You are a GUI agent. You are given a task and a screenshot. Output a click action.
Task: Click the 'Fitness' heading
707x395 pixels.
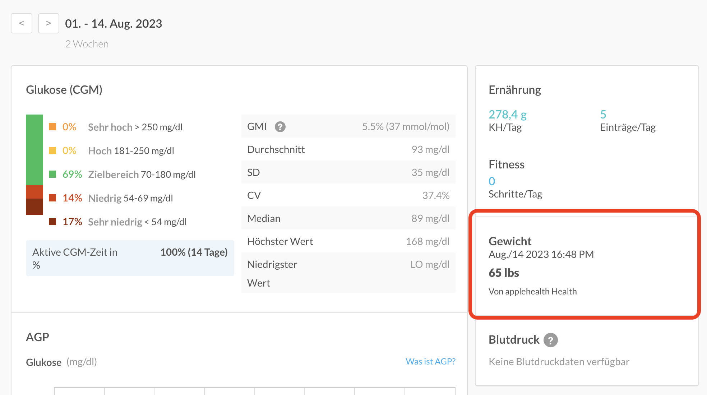click(507, 164)
